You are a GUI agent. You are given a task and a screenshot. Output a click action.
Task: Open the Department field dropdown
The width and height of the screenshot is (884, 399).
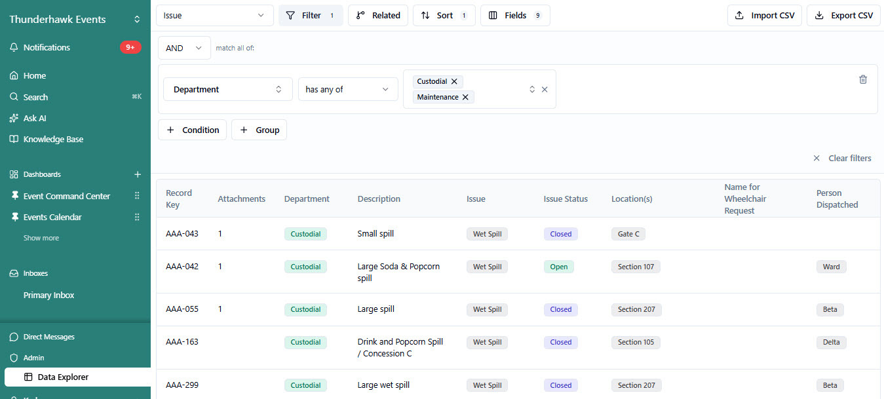point(227,89)
